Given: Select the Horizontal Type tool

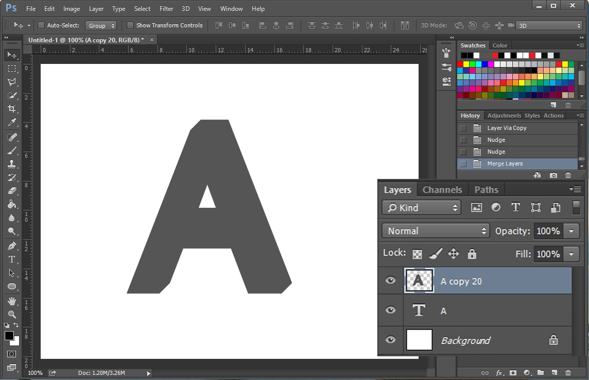Looking at the screenshot, I should point(12,259).
